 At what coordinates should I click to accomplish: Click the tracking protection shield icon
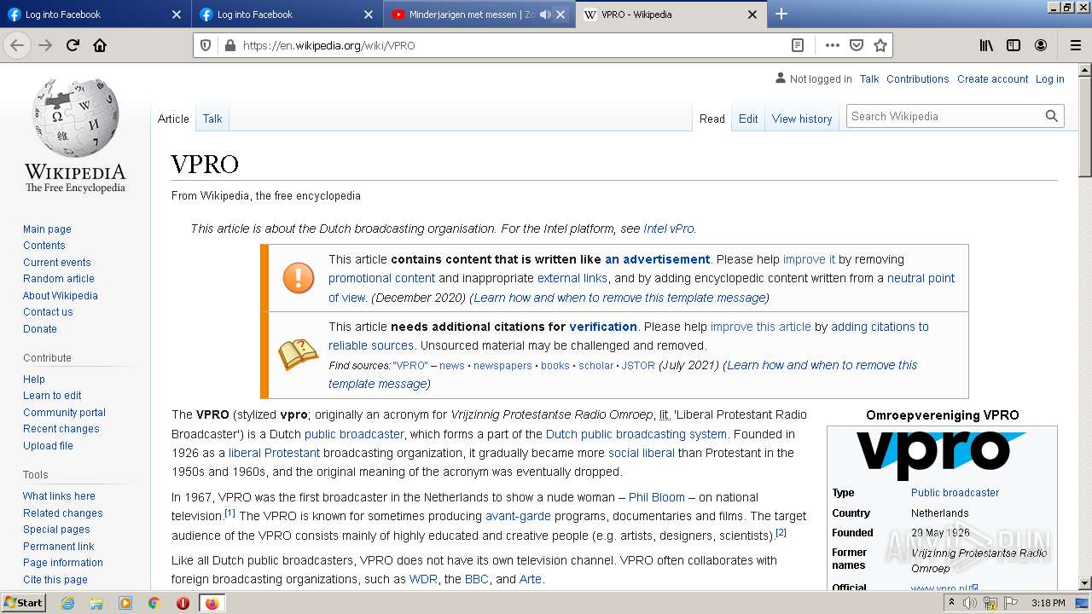pyautogui.click(x=206, y=45)
